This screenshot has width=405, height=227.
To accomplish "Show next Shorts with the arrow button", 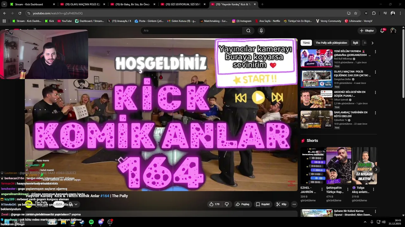I will [376, 170].
